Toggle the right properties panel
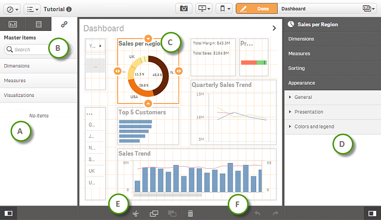 pyautogui.click(x=372, y=213)
